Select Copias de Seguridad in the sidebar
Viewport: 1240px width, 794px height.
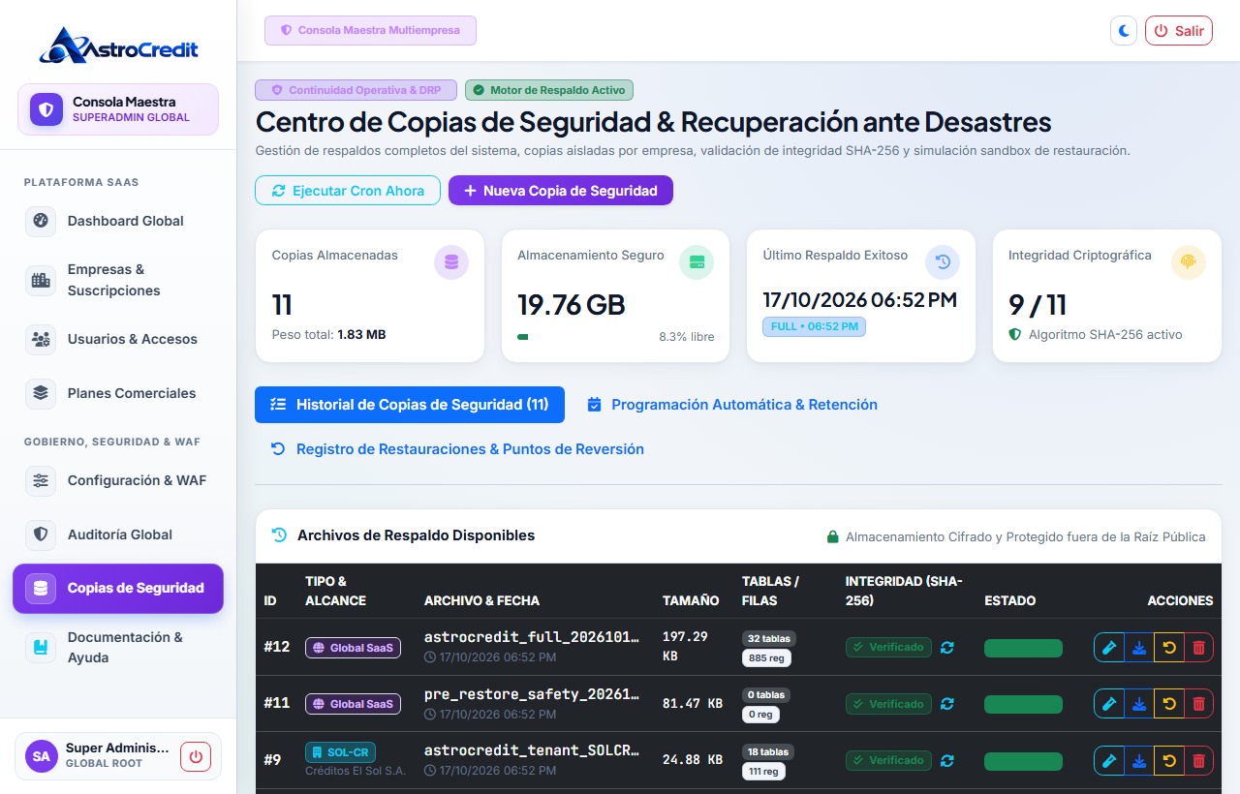tap(118, 589)
